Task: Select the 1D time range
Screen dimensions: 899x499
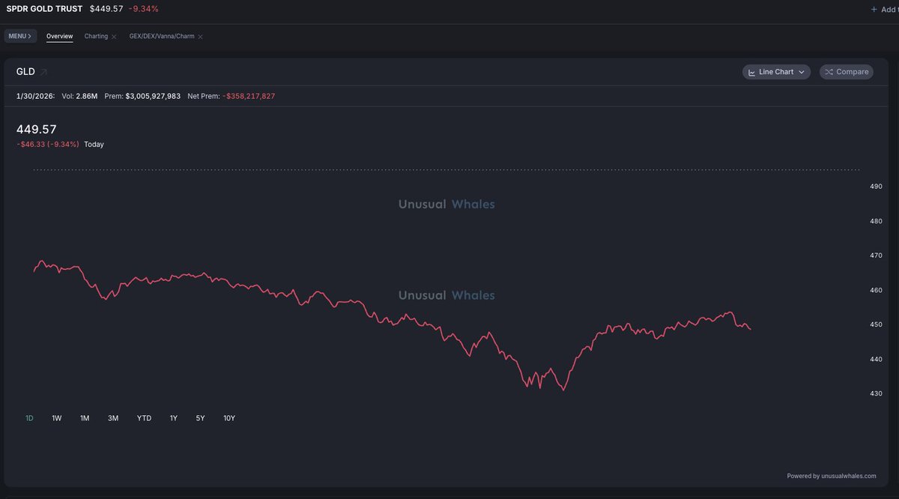Action: point(29,418)
